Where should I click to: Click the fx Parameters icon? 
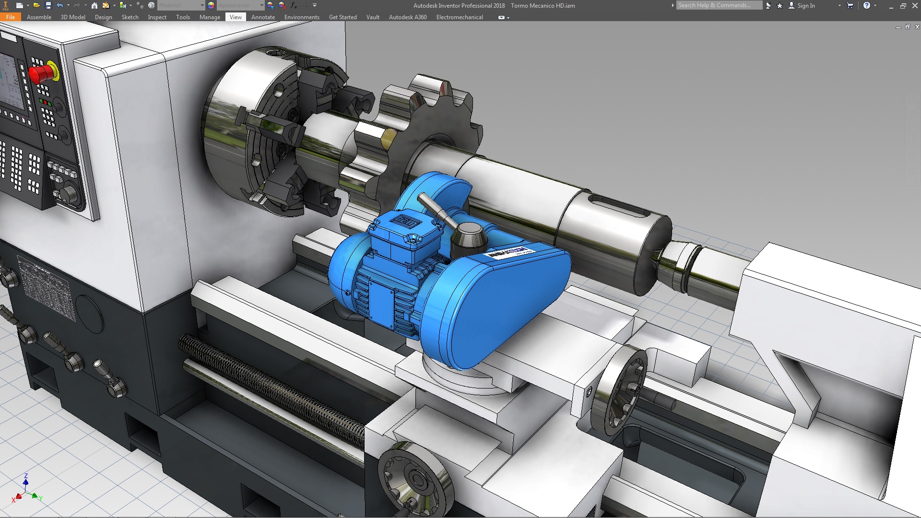pos(294,5)
